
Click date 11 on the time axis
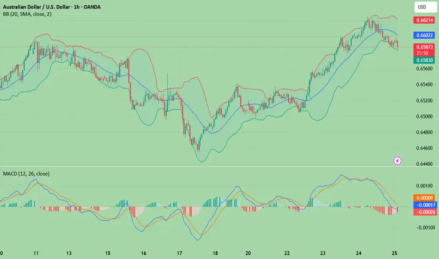point(36,253)
